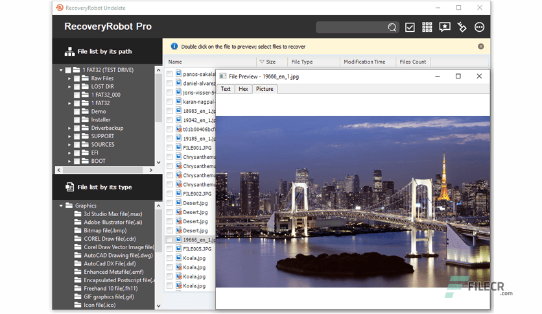Click the Bitmap file(.bmp) folder icon

(x=78, y=230)
